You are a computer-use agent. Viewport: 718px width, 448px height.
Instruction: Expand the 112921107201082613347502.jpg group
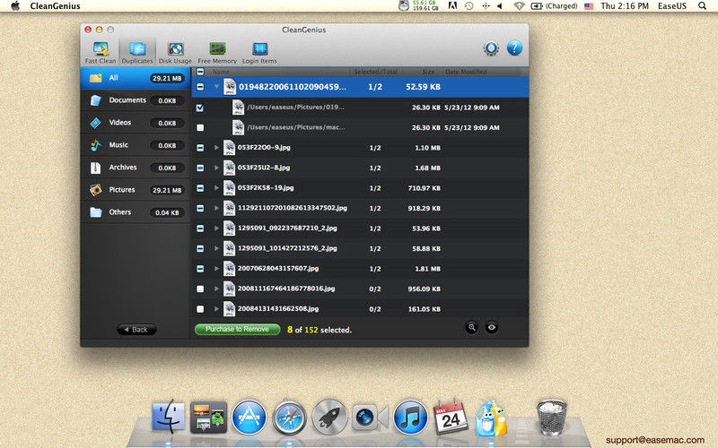[x=216, y=208]
